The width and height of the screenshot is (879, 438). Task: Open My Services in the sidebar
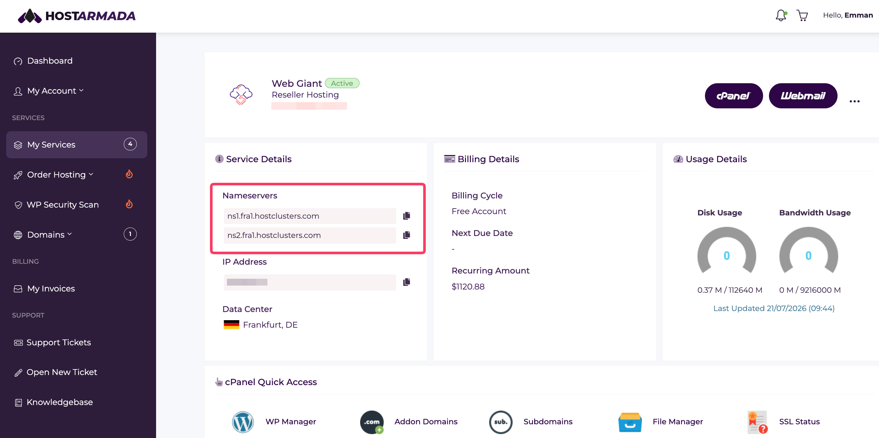[77, 145]
